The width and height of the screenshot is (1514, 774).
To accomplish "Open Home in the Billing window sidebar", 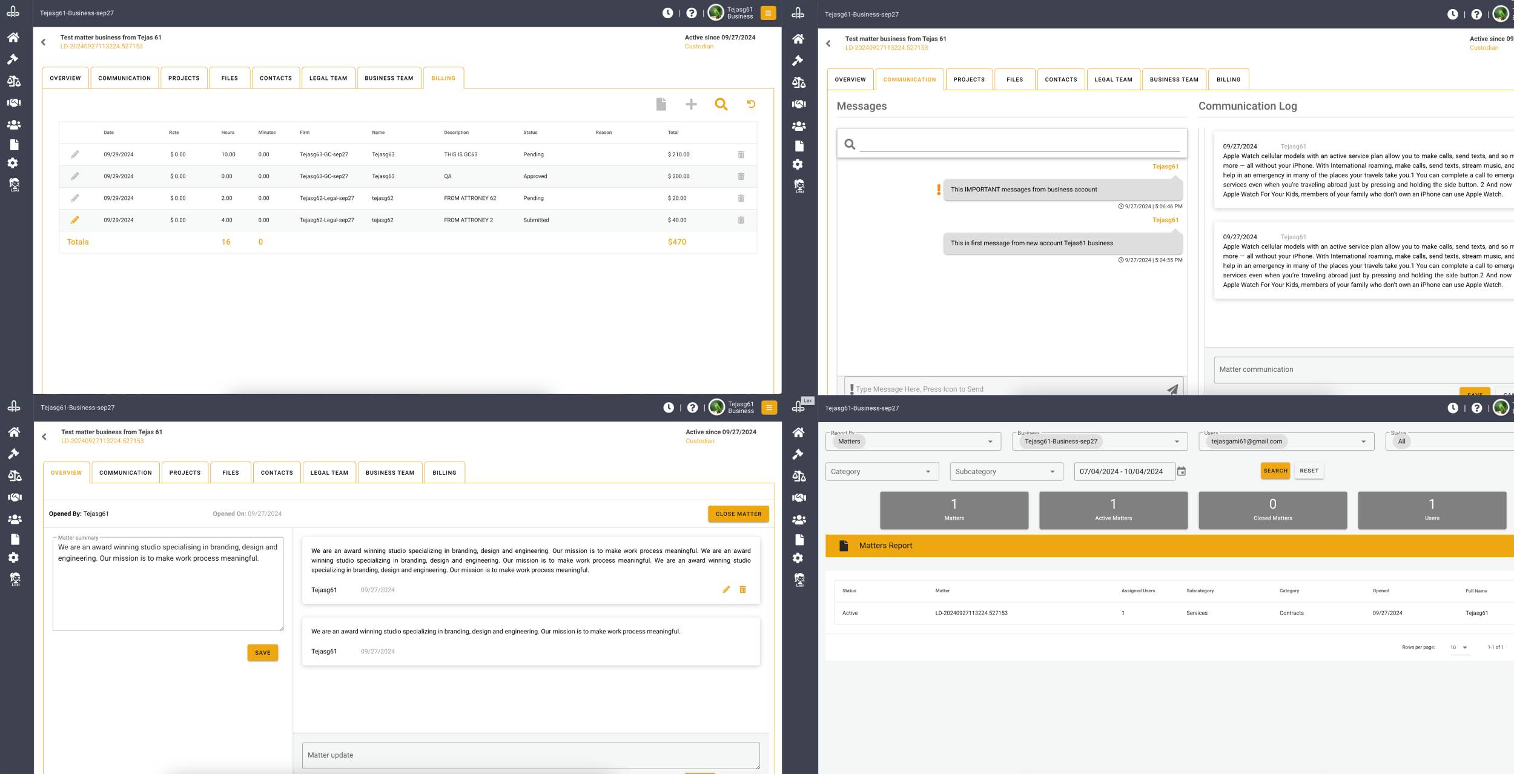I will click(13, 38).
